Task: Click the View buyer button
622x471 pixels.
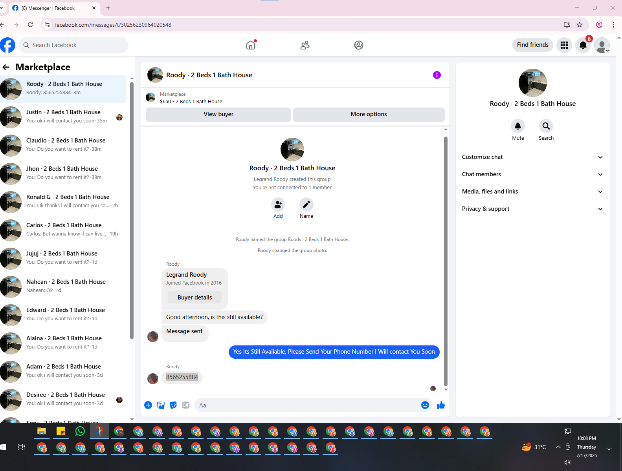Action: point(218,114)
